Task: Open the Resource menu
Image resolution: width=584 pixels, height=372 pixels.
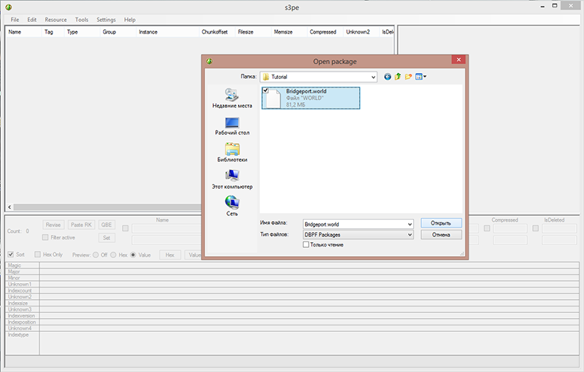Action: (55, 20)
